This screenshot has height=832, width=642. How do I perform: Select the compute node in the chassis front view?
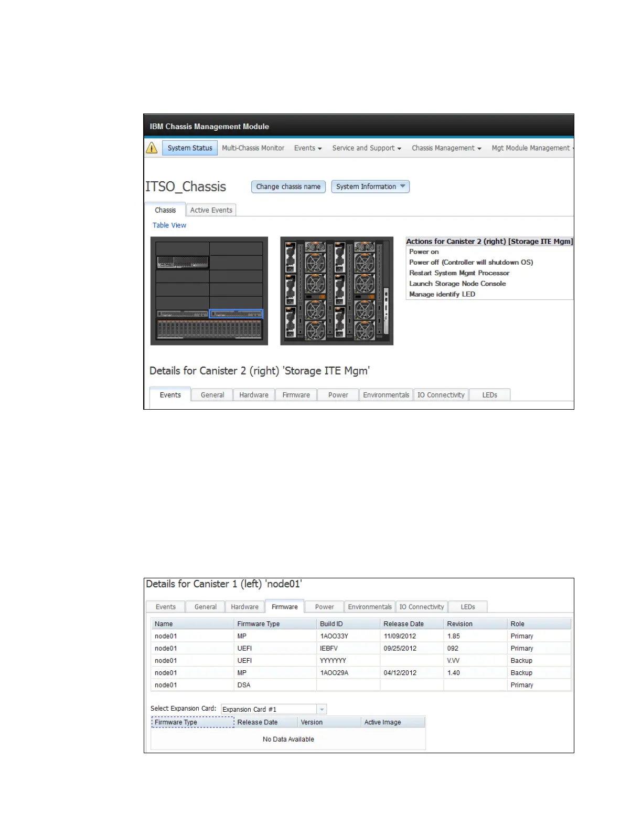[183, 262]
